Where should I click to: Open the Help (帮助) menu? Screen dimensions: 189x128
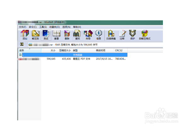click(x=77, y=27)
